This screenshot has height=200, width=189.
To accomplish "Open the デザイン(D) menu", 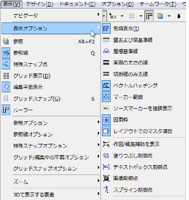I will pyautogui.click(x=39, y=4).
